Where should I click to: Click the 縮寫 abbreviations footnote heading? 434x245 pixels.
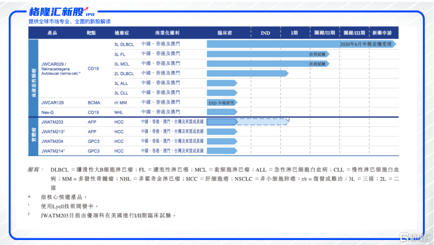pyautogui.click(x=35, y=169)
